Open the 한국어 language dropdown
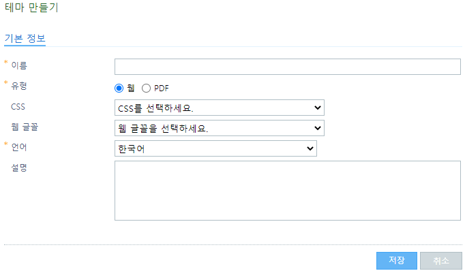The width and height of the screenshot is (465, 273). click(x=215, y=148)
